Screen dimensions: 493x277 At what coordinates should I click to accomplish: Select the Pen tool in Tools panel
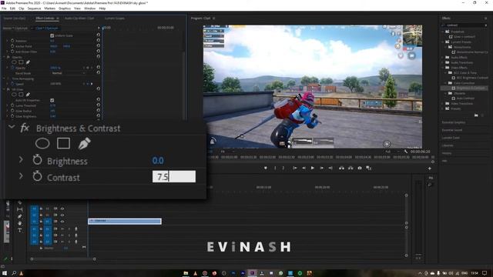pyautogui.click(x=20, y=216)
